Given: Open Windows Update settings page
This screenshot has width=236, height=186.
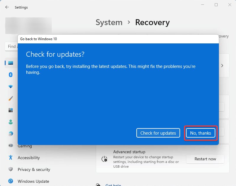Looking at the screenshot, I should [33, 181].
